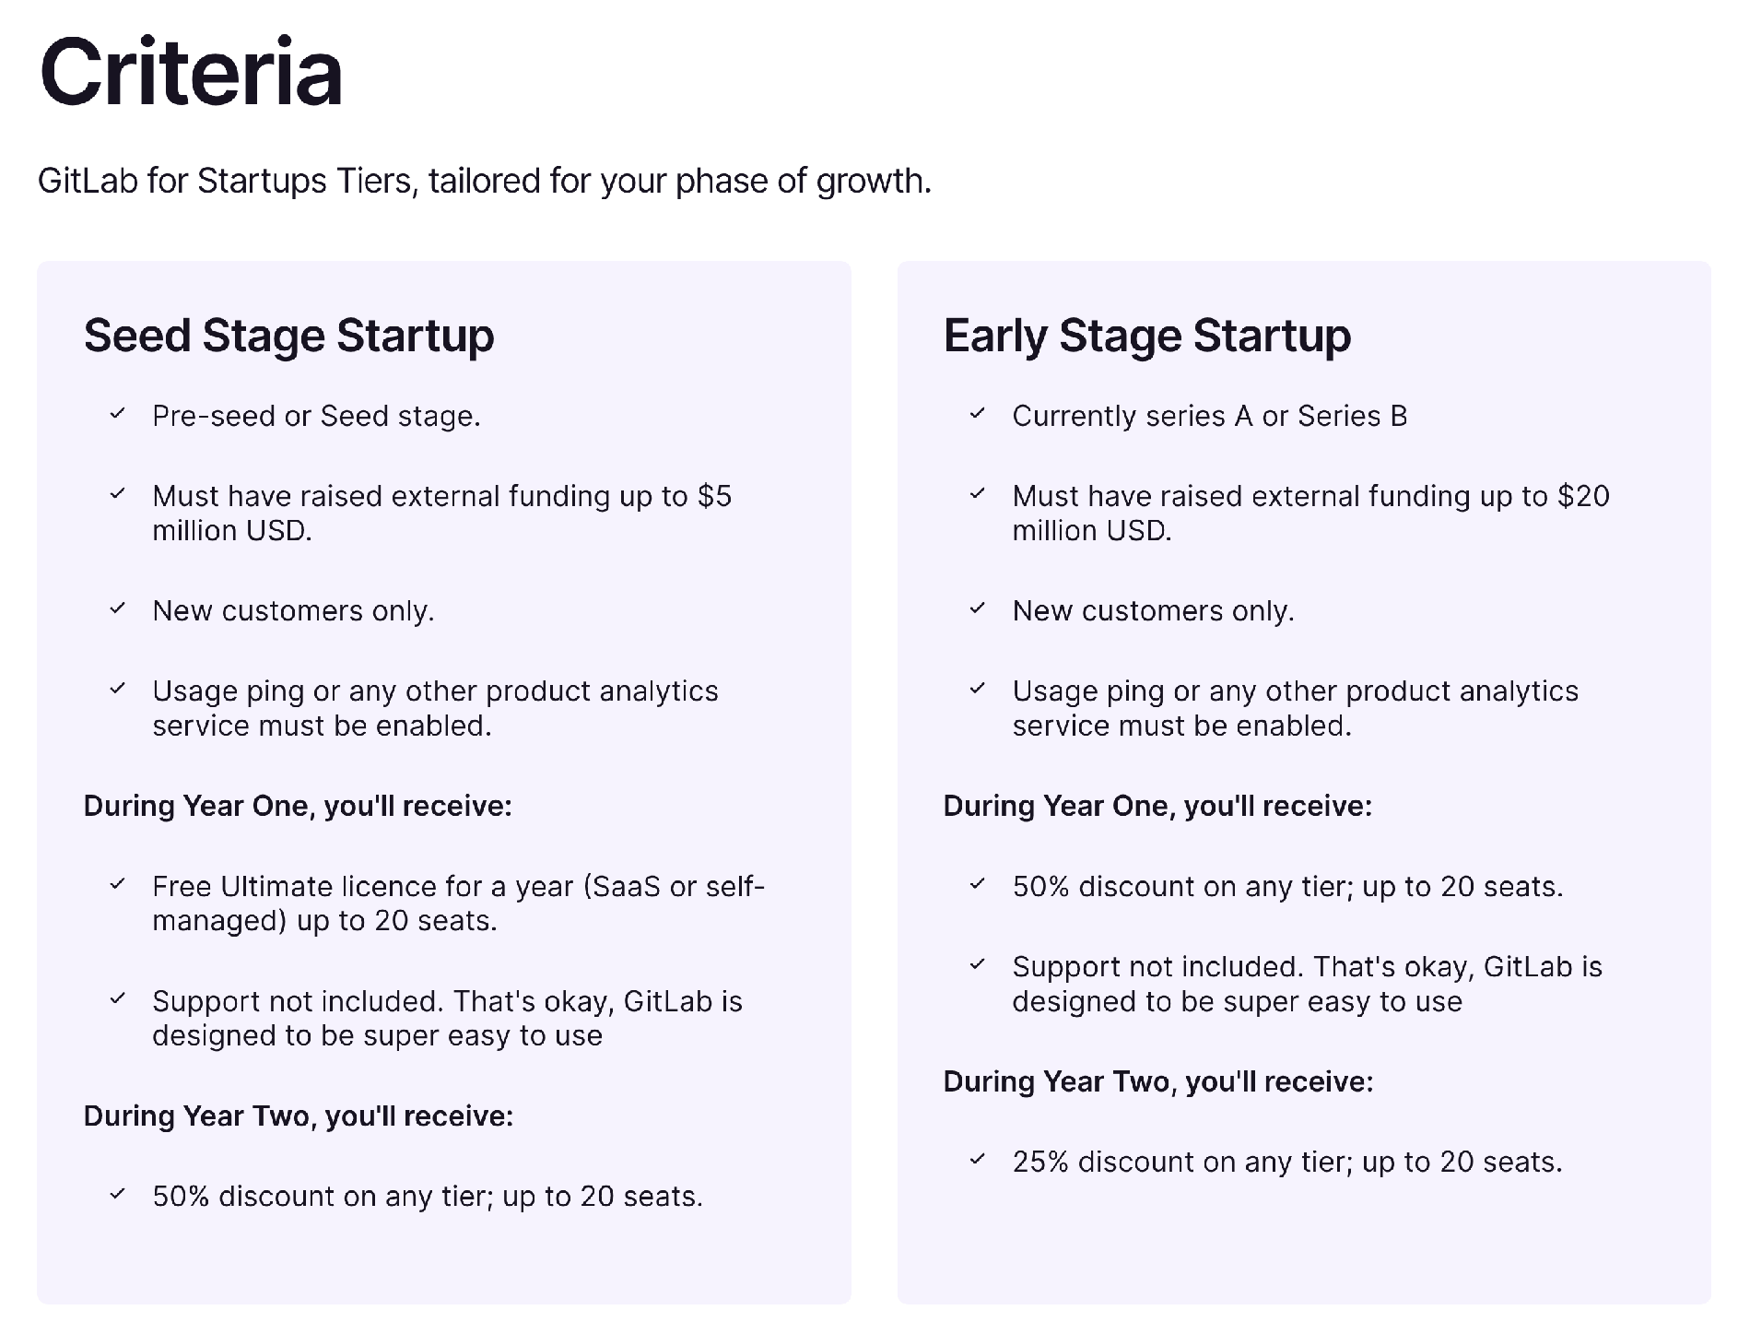1750x1334 pixels.
Task: Click checkmark next to $20 million funding item
Action: click(977, 494)
